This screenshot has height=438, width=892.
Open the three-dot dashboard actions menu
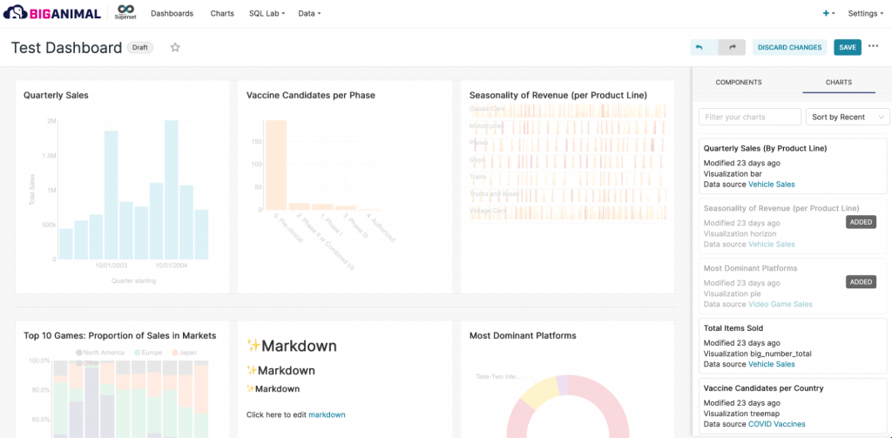point(874,47)
